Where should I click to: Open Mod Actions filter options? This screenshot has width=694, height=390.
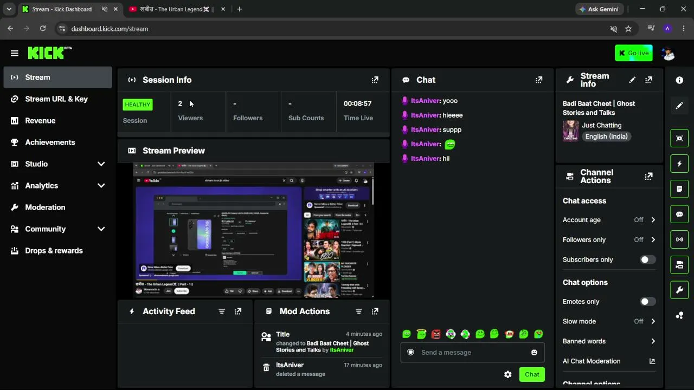(x=358, y=311)
